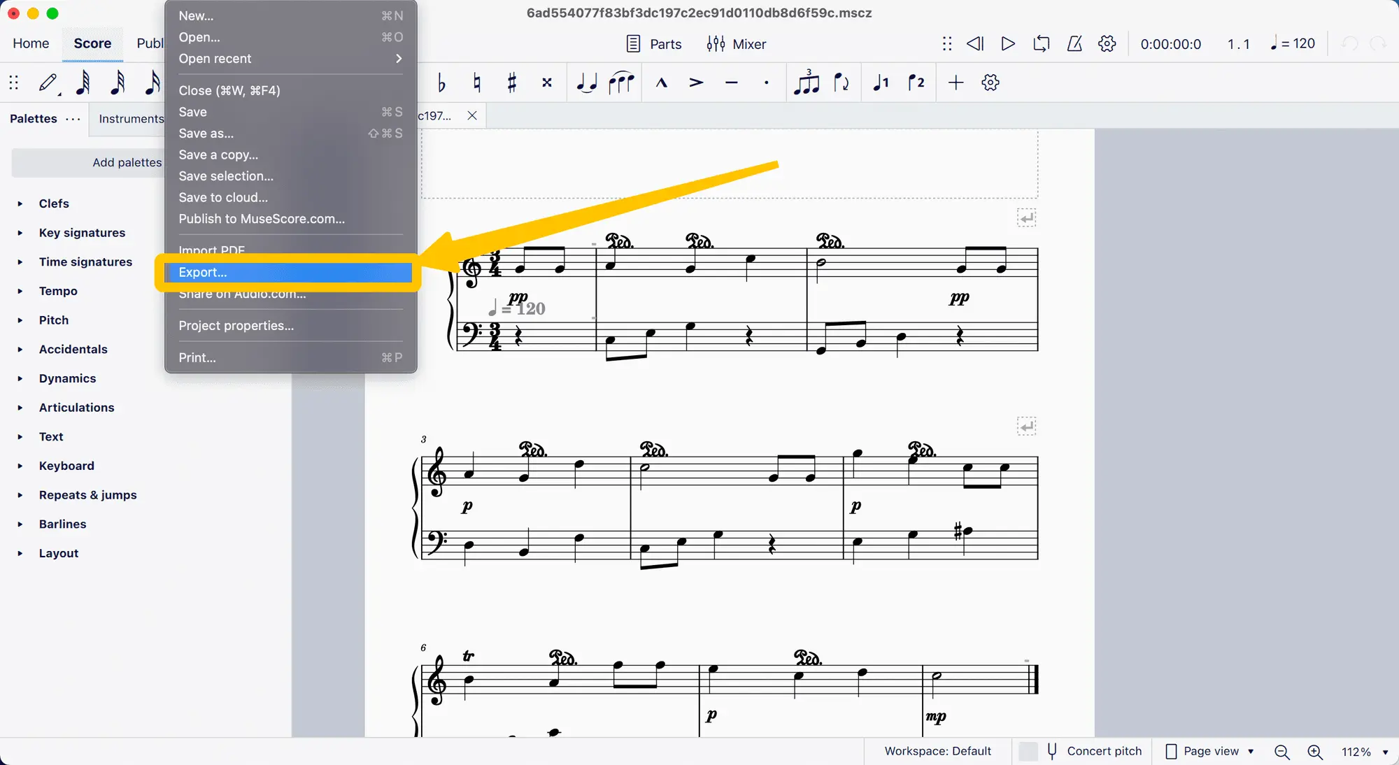Select the 64th note duration

pos(83,83)
